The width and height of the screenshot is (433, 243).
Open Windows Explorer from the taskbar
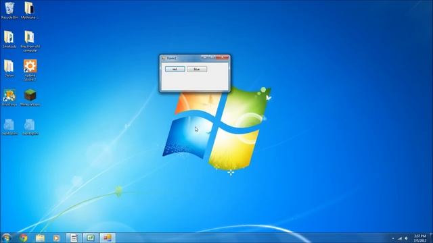click(x=40, y=238)
